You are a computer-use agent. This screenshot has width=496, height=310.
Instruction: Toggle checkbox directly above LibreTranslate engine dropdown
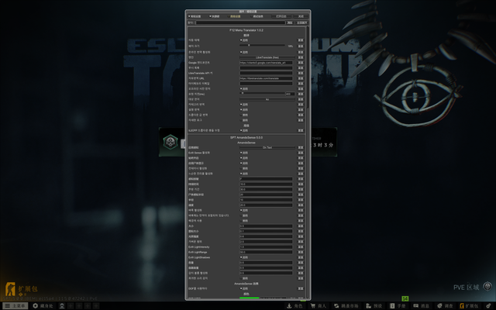point(241,52)
